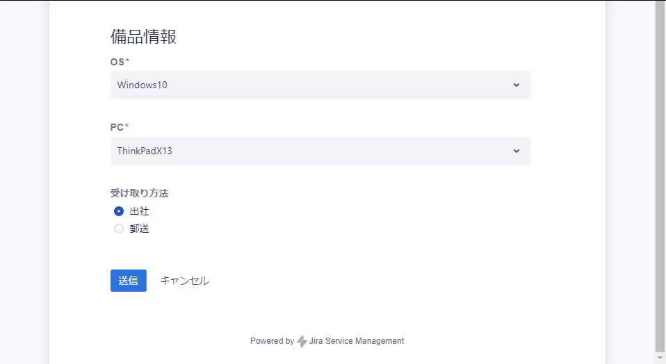Select the 出社 radio button

119,211
